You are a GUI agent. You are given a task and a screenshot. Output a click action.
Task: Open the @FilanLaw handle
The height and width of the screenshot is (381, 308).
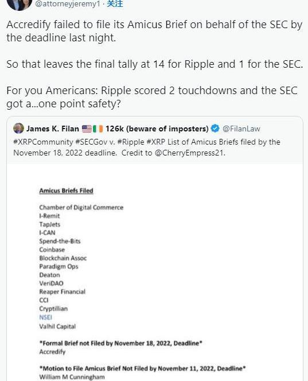point(241,129)
